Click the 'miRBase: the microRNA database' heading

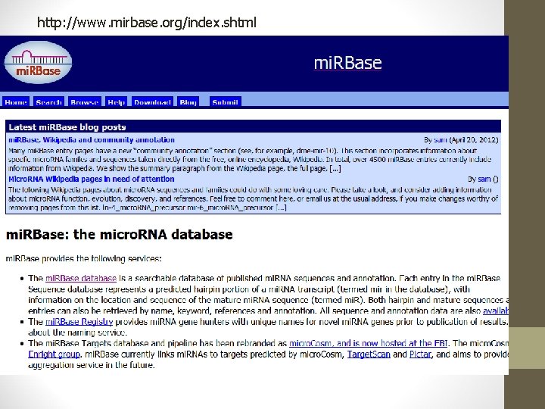tap(120, 234)
